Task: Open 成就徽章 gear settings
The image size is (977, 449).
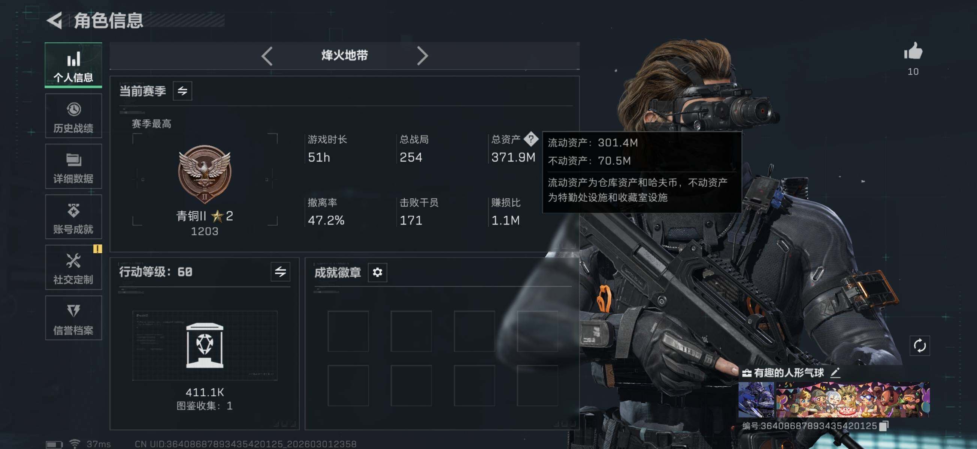Action: (377, 272)
